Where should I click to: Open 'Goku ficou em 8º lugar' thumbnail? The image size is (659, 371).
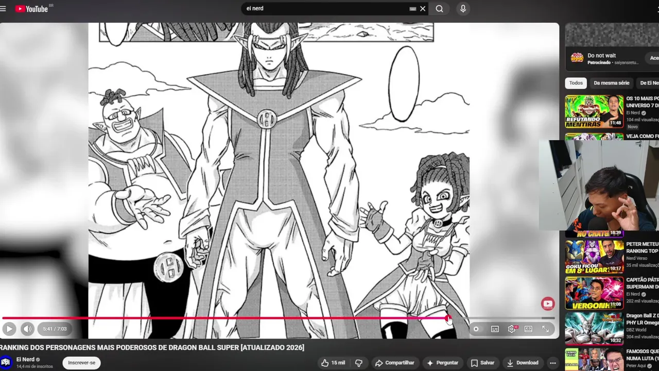(594, 257)
